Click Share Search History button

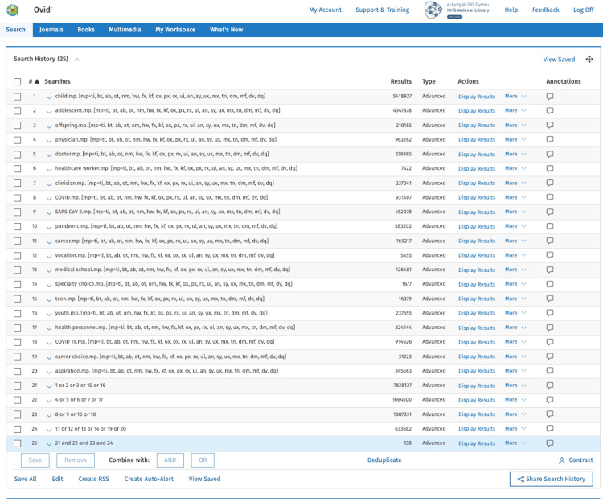[x=551, y=479]
